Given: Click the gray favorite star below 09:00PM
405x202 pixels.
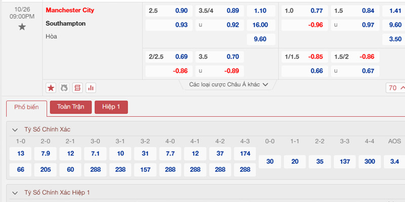Looking at the screenshot, I should coord(22,27).
